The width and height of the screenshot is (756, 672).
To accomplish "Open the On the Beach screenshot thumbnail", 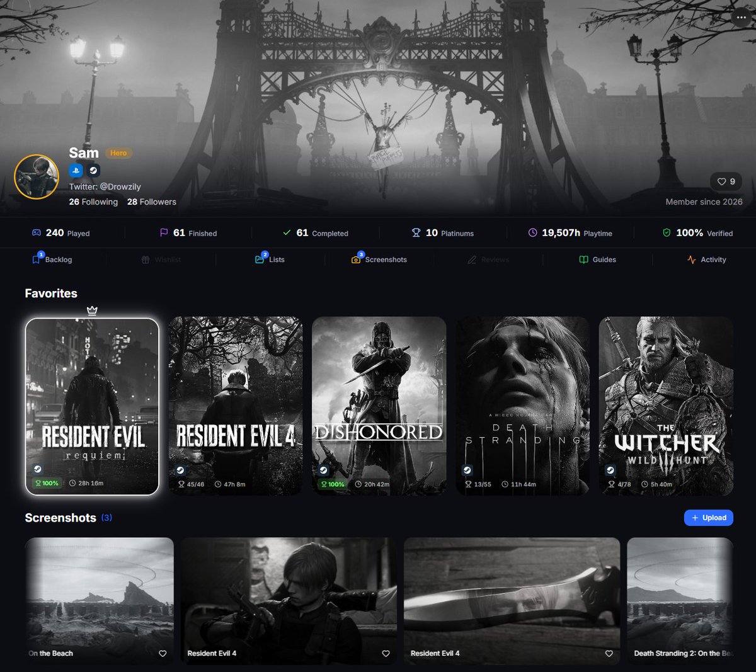I will tap(100, 600).
